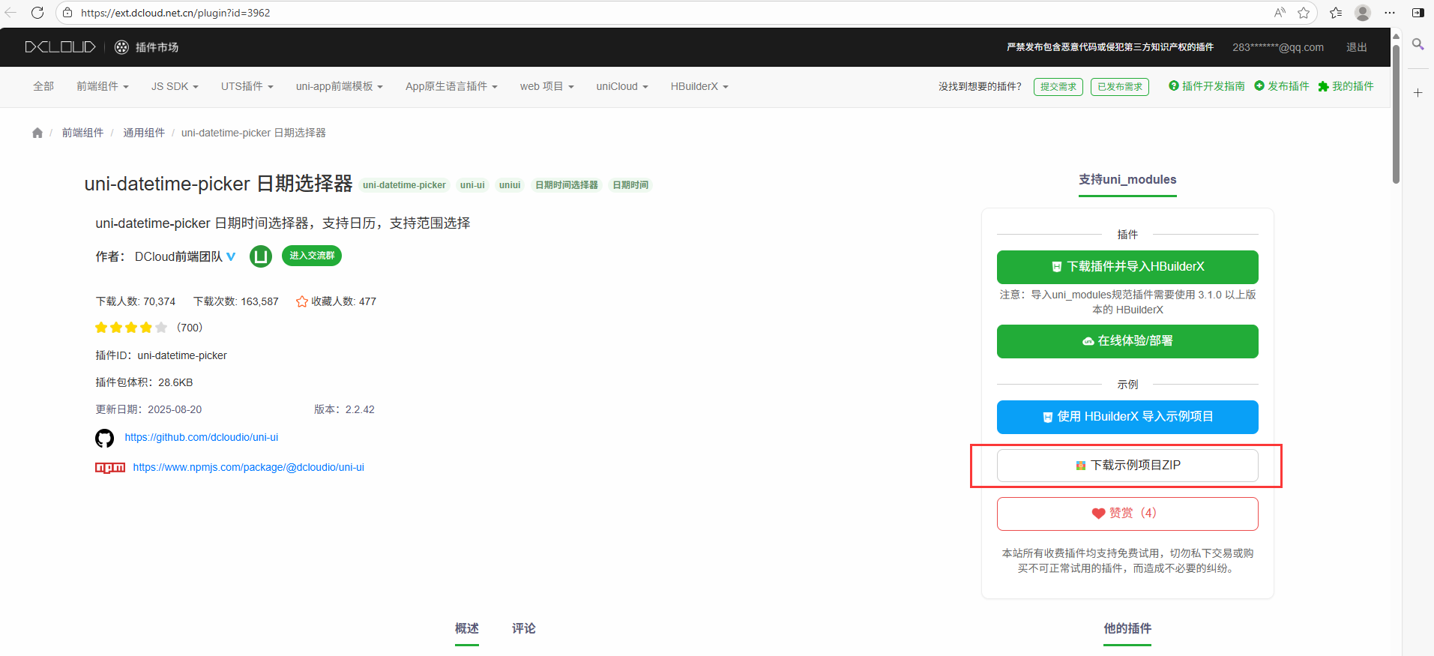Expand the JS SDK dropdown

pos(175,86)
